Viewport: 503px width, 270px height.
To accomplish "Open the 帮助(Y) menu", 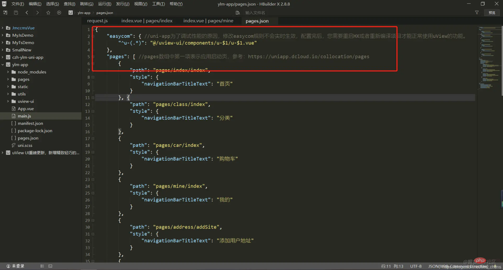I will click(x=176, y=4).
